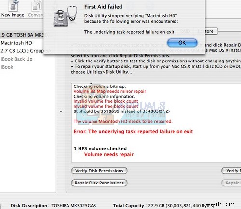Select iBook Back Up volume
Image resolution: width=241 pixels, height=209 pixels.
[17, 59]
